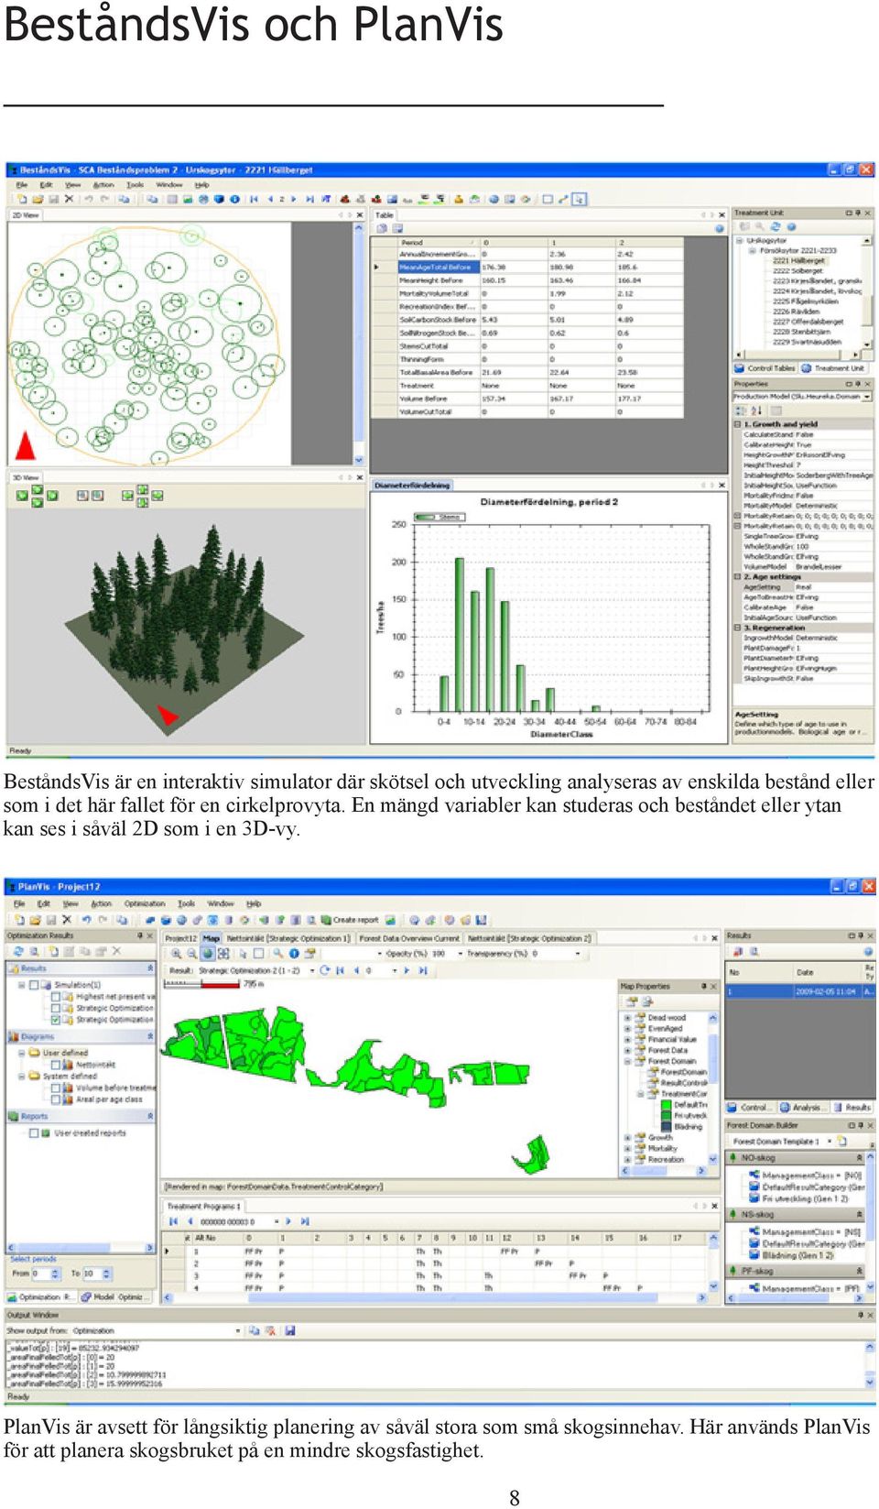The image size is (879, 1509).
Task: Click the To period stepper field
Action: [97, 1274]
